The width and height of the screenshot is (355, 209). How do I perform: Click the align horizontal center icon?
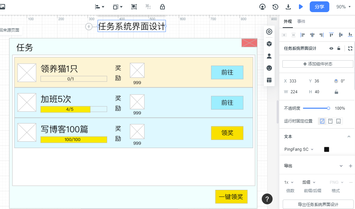coord(312,35)
